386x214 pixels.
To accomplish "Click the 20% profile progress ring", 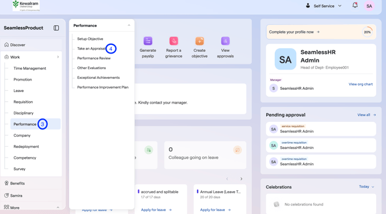I will (368, 32).
